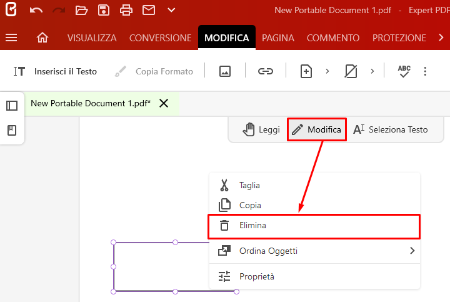Open the Ordina Oggetti submenu
The height and width of the screenshot is (302, 450).
point(314,251)
